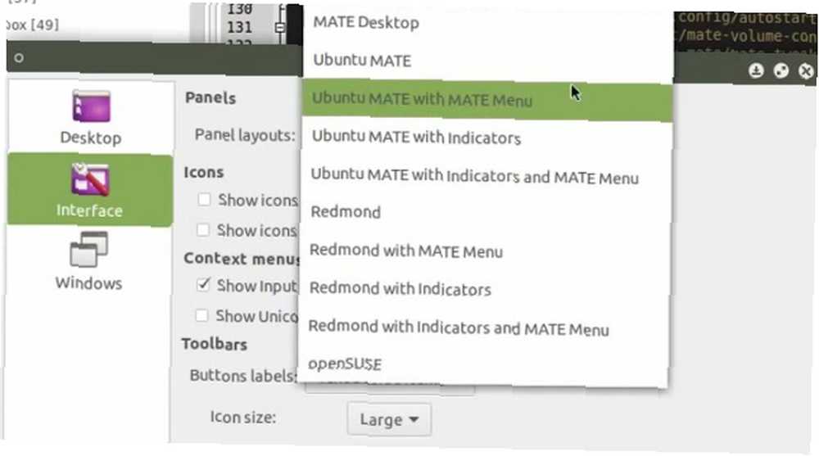The height and width of the screenshot is (456, 819).
Task: Click the circle icon in the title bar
Action: [x=19, y=58]
